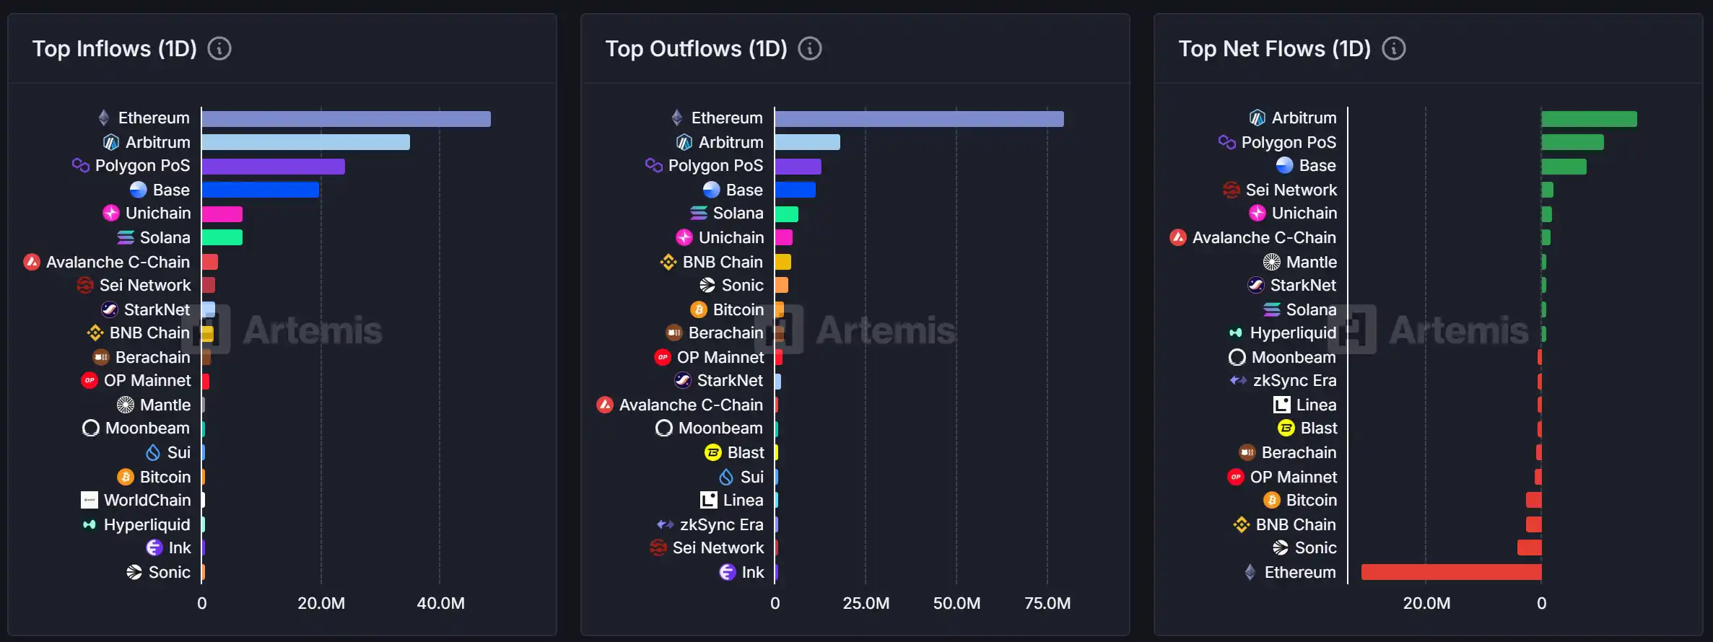Click the Ethereum outflow bar

tap(920, 119)
